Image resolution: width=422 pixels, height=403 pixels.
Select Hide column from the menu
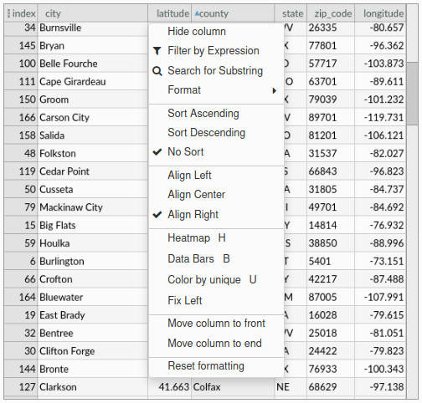(x=216, y=32)
